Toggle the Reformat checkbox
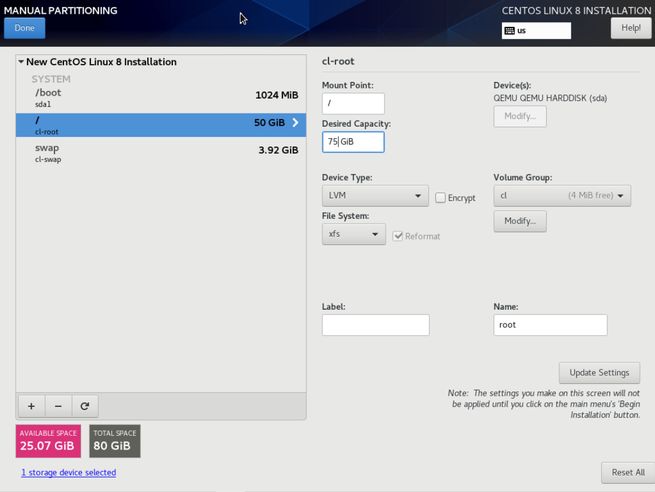Viewport: 655px width, 492px height. click(398, 236)
